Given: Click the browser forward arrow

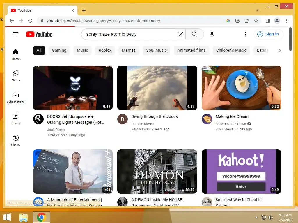Looking at the screenshot, I should [21, 21].
